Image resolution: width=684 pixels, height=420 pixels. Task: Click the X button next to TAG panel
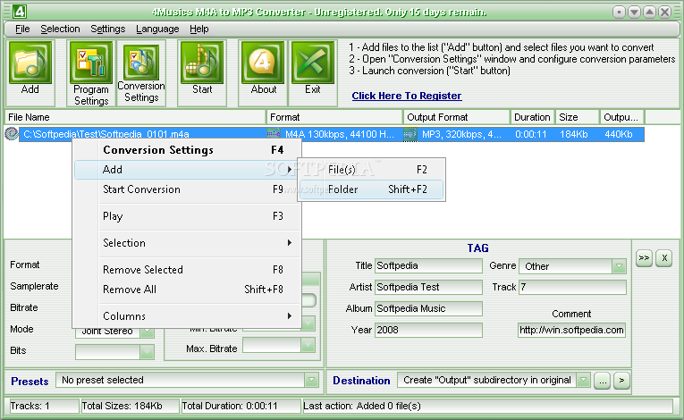[x=664, y=258]
